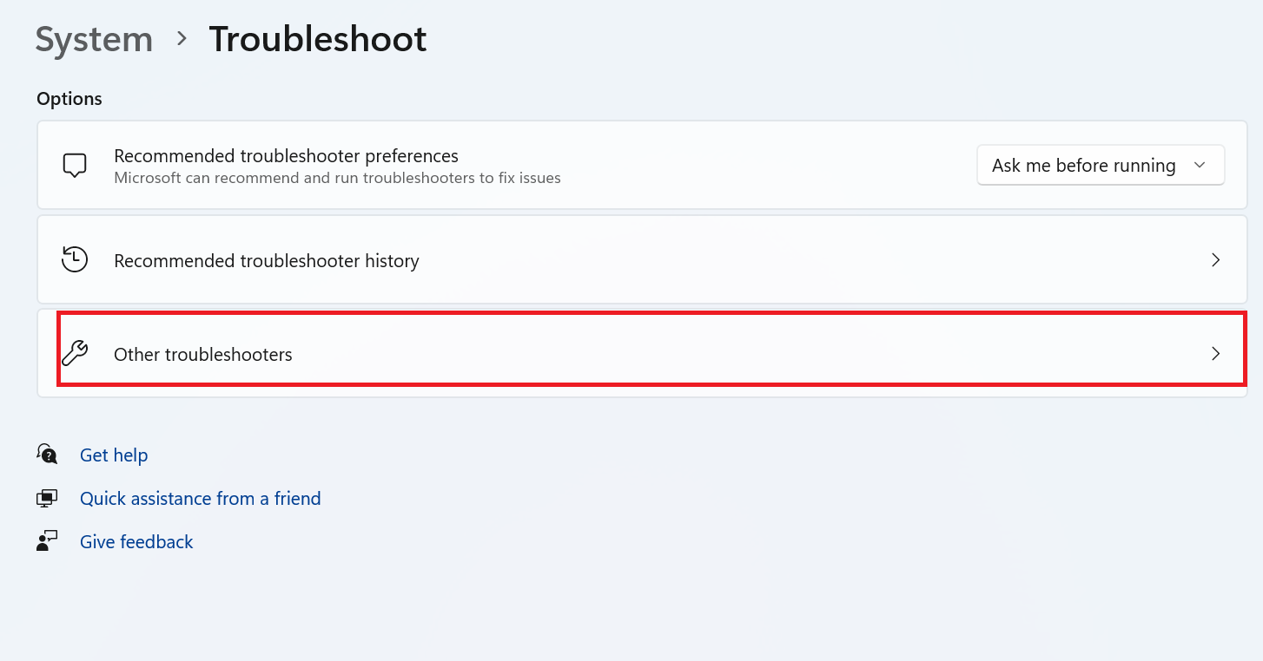Viewport: 1263px width, 661px height.
Task: Click the history clock icon
Action: (75, 260)
